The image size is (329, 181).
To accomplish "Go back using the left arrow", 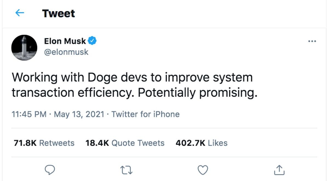I will [x=20, y=13].
